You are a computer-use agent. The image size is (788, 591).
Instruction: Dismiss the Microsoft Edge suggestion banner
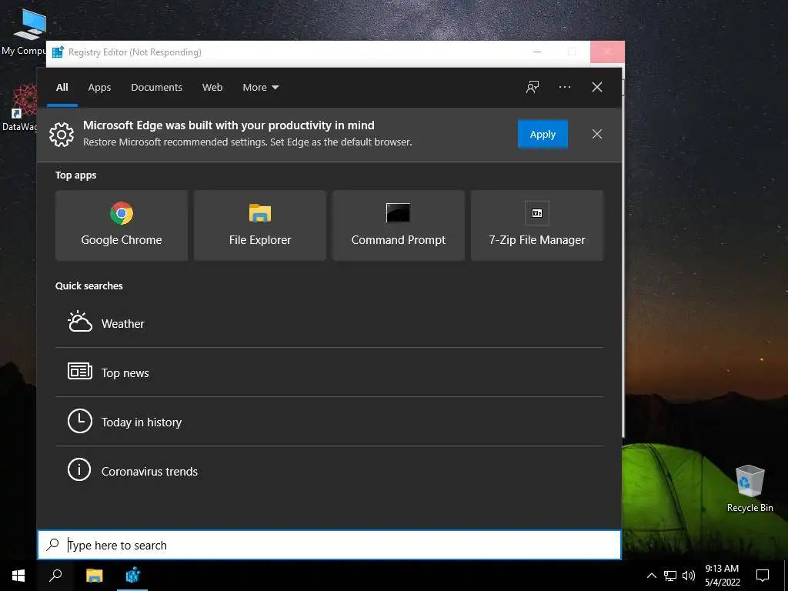point(597,134)
